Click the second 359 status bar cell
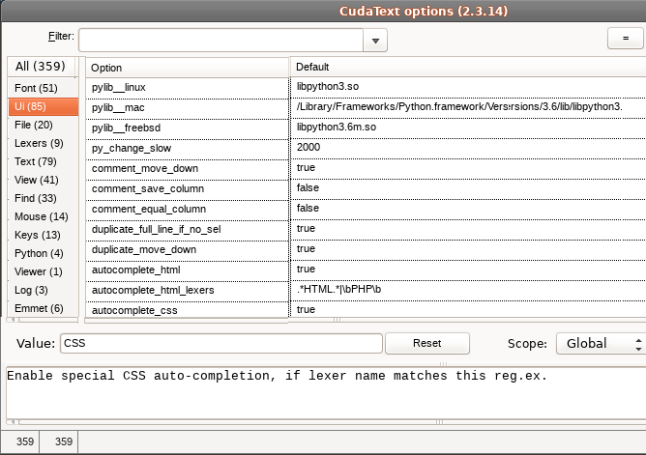 [x=59, y=441]
